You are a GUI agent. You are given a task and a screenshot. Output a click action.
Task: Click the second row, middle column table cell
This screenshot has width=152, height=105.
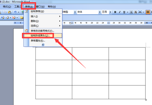(x=90, y=66)
